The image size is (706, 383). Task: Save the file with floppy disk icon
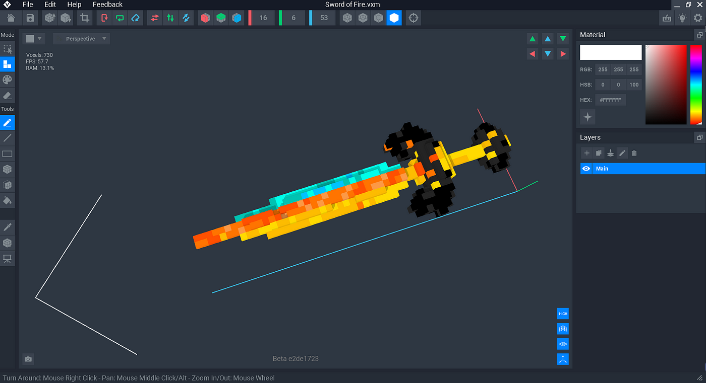30,18
